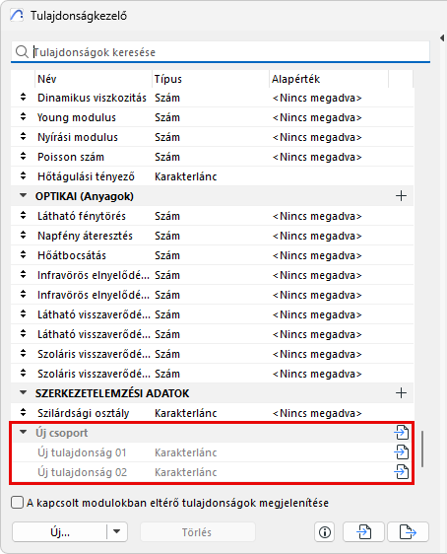
Task: Click the Új... button
Action: pos(60,531)
